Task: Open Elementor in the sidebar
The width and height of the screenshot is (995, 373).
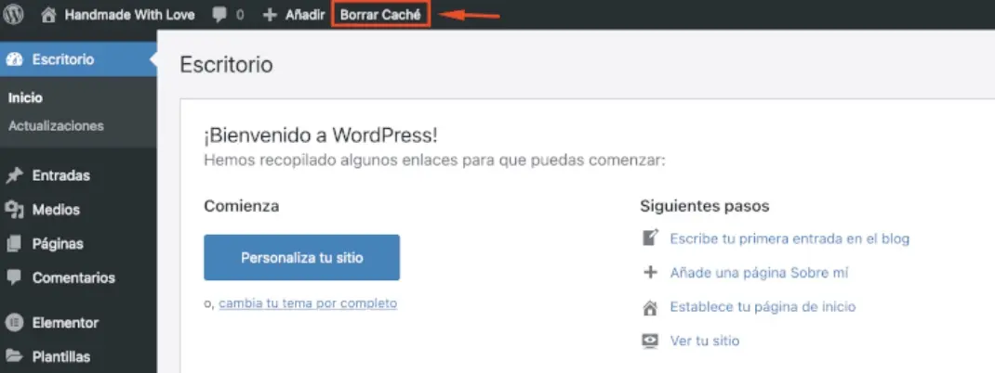Action: pyautogui.click(x=65, y=323)
